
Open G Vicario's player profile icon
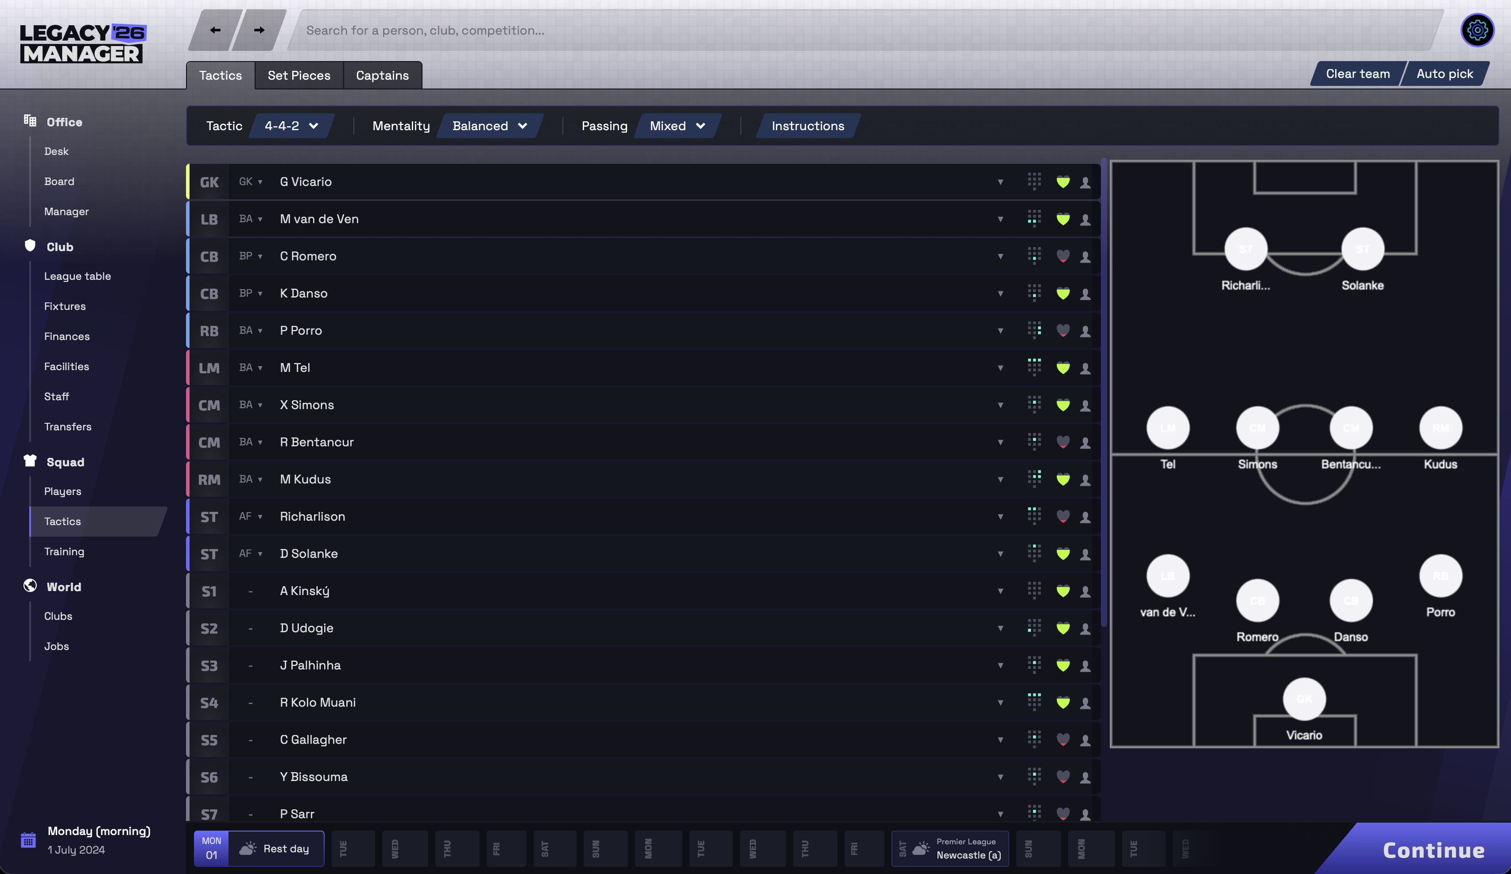(x=1085, y=182)
